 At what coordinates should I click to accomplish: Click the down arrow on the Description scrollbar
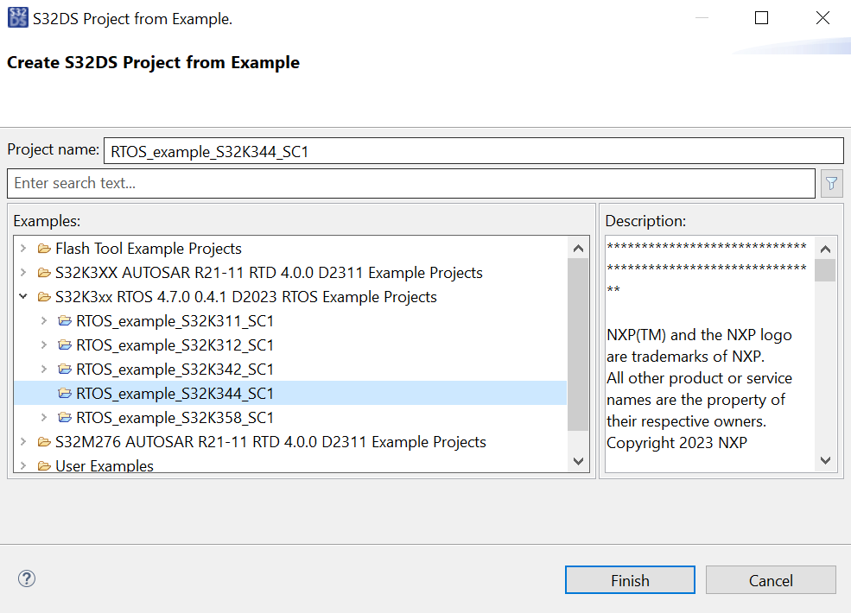825,461
